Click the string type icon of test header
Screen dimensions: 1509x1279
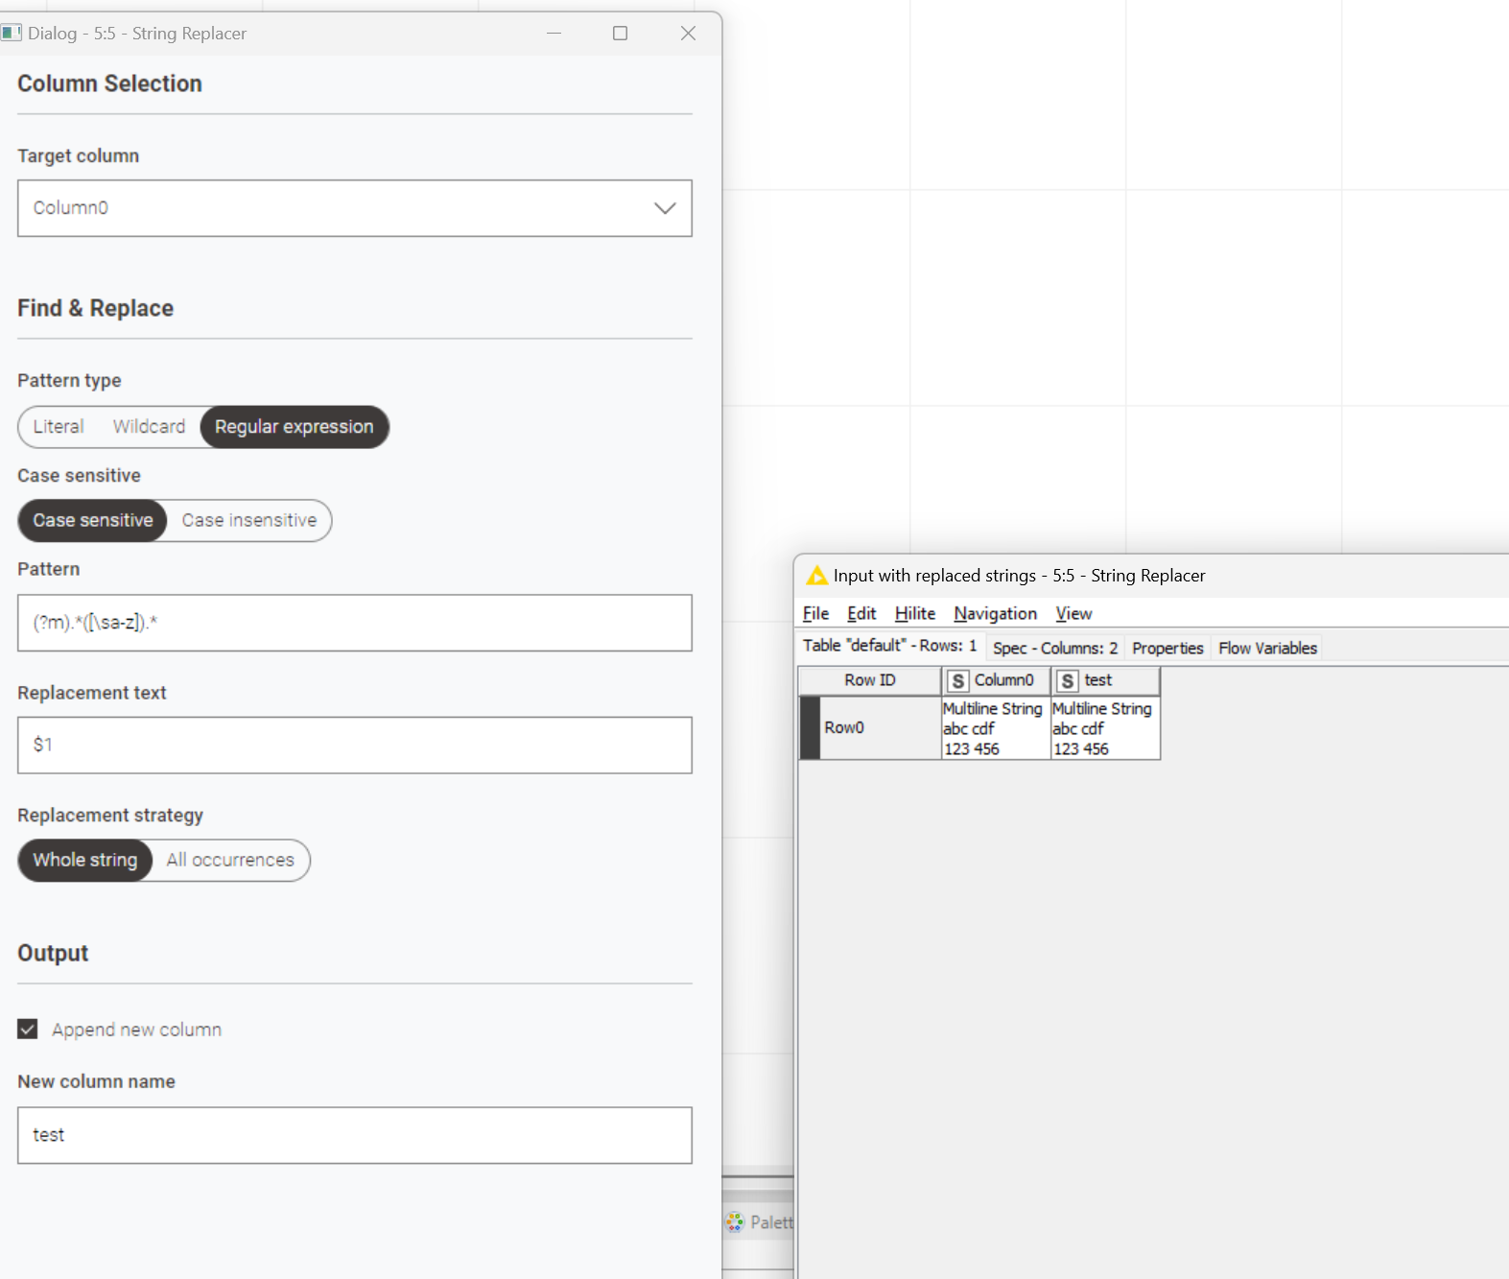(1067, 681)
